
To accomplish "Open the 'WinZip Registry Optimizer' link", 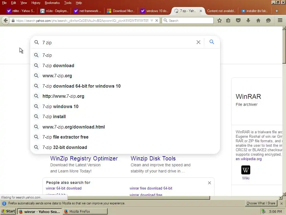I will click(x=84, y=158).
